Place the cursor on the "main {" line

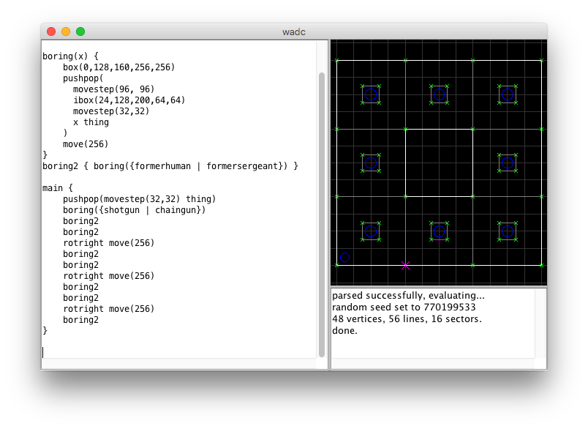(x=58, y=188)
